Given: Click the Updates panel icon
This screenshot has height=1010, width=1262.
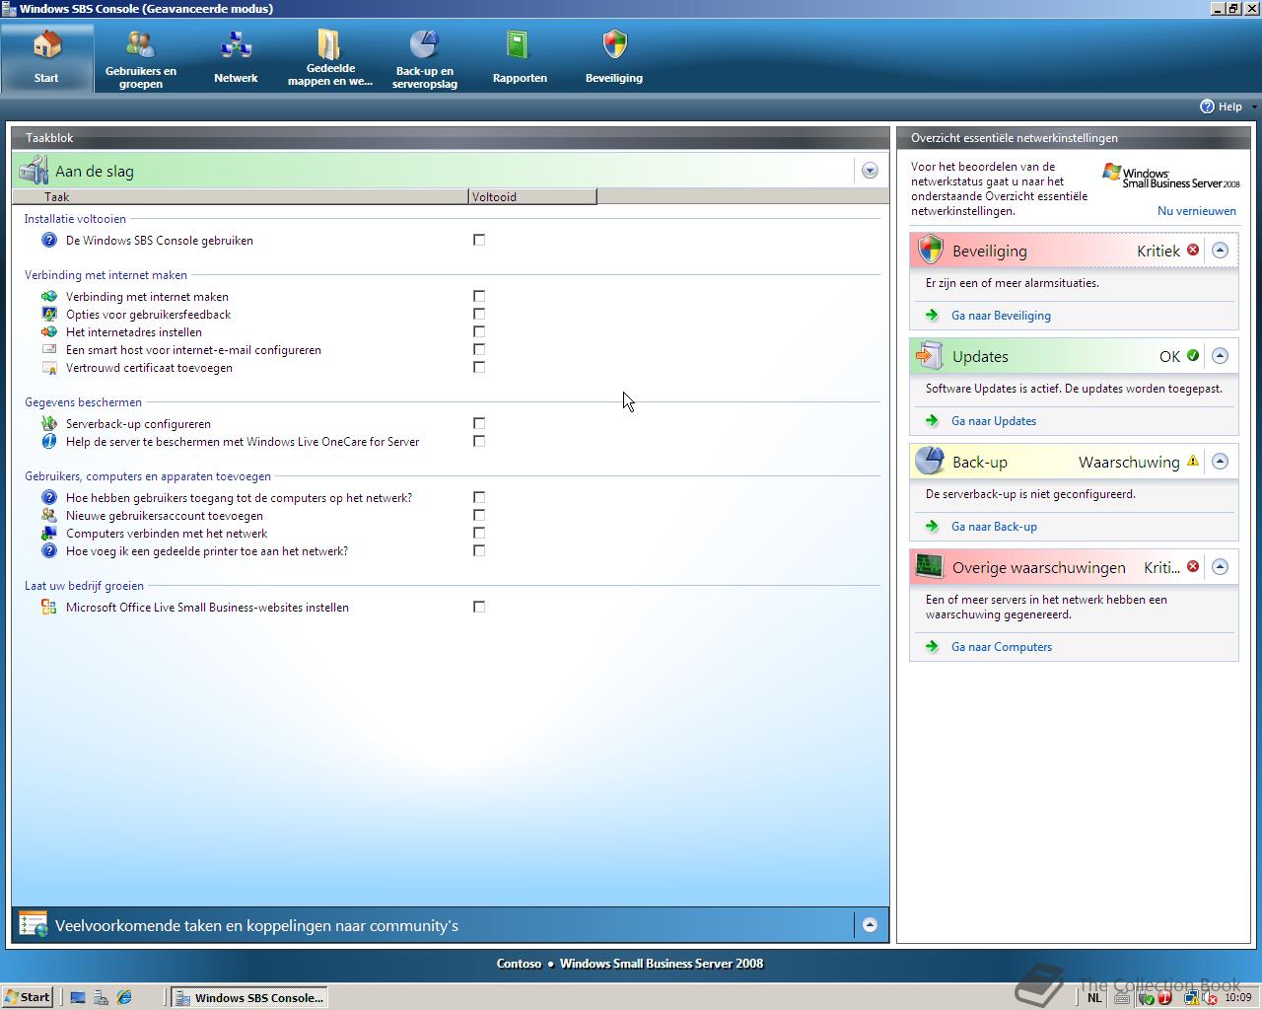Looking at the screenshot, I should 930,355.
